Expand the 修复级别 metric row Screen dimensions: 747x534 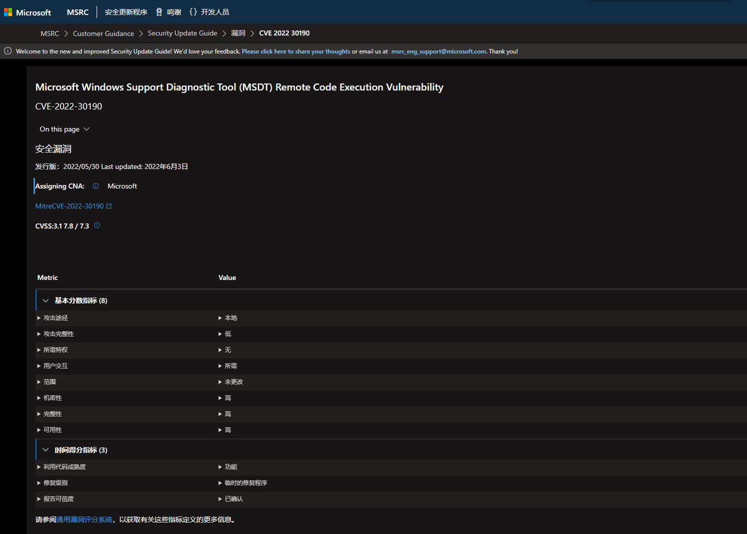coord(52,483)
